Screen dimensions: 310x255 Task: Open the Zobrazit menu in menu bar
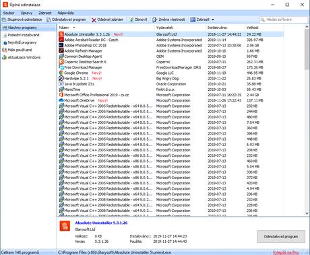click(x=45, y=13)
